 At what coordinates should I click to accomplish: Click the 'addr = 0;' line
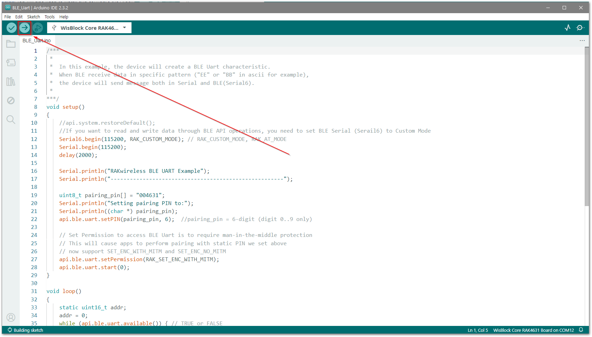coord(73,316)
